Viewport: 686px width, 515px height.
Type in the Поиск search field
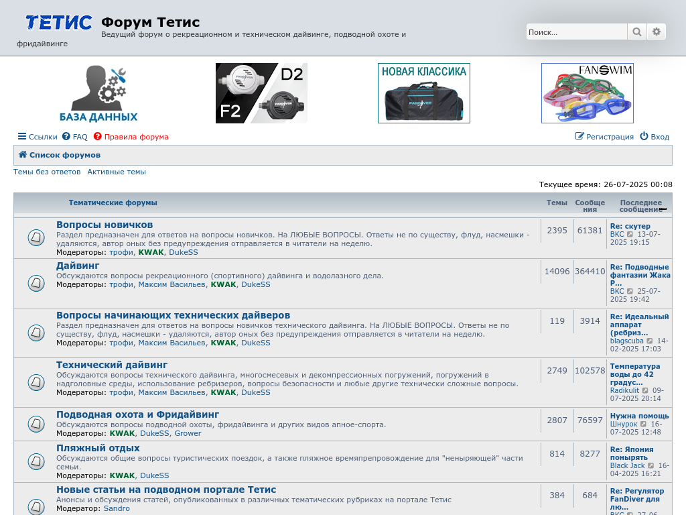[576, 32]
